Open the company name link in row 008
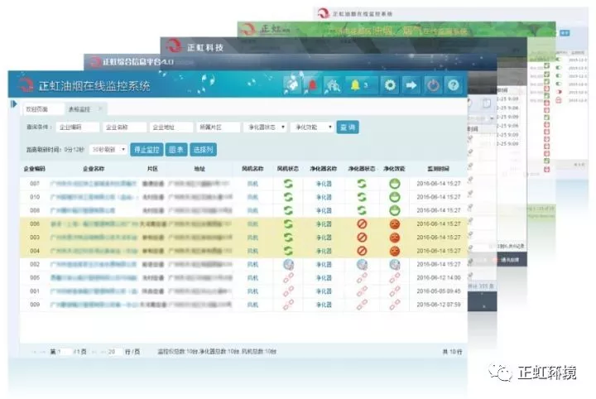Image resolution: width=596 pixels, height=399 pixels. pyautogui.click(x=83, y=210)
